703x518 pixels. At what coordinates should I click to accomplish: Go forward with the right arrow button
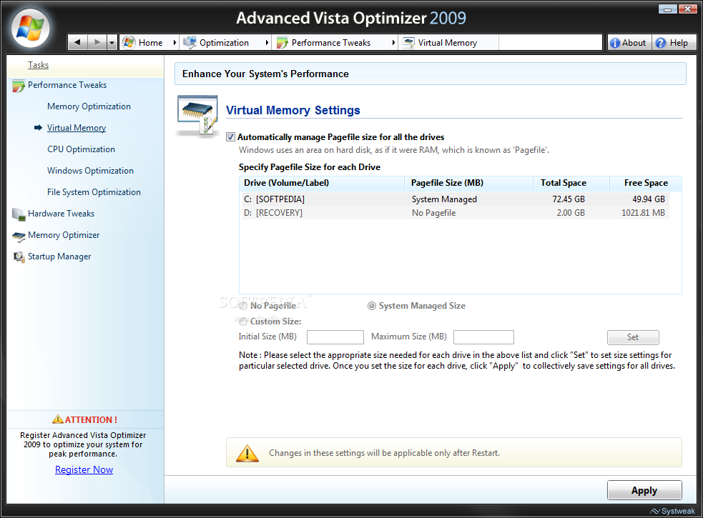tap(97, 43)
